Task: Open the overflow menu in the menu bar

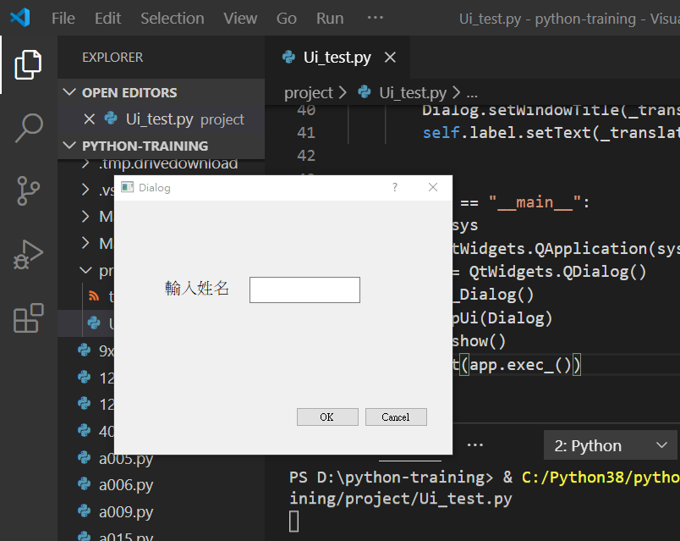Action: point(375,17)
